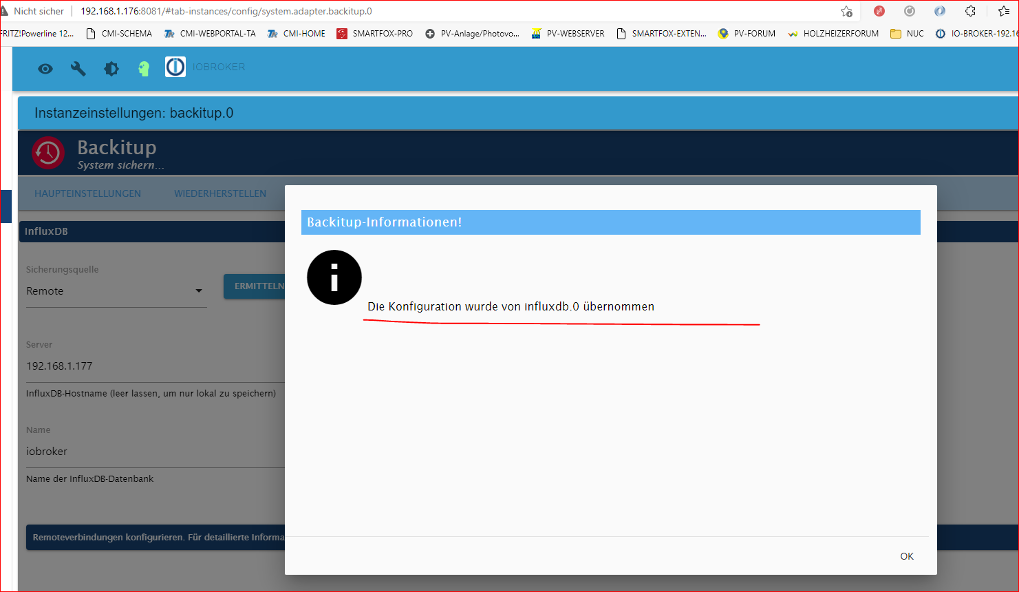This screenshot has height=592, width=1019.
Task: Open the SMARTFOX-PRO bookmark
Action: click(x=375, y=33)
